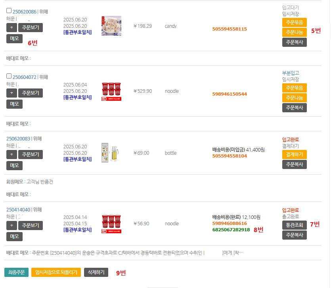Open green tracking number 6825067282918

click(x=231, y=230)
